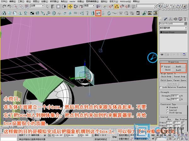Toggle the Parent checkbox

(162, 67)
